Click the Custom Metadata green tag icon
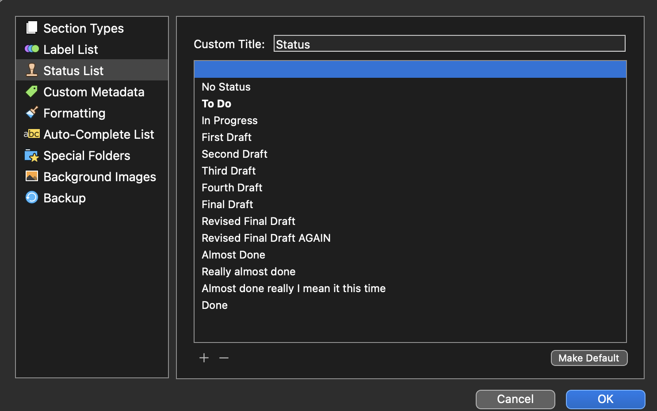The height and width of the screenshot is (411, 657). click(x=32, y=91)
